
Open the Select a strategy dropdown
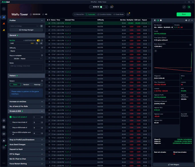tap(24, 26)
